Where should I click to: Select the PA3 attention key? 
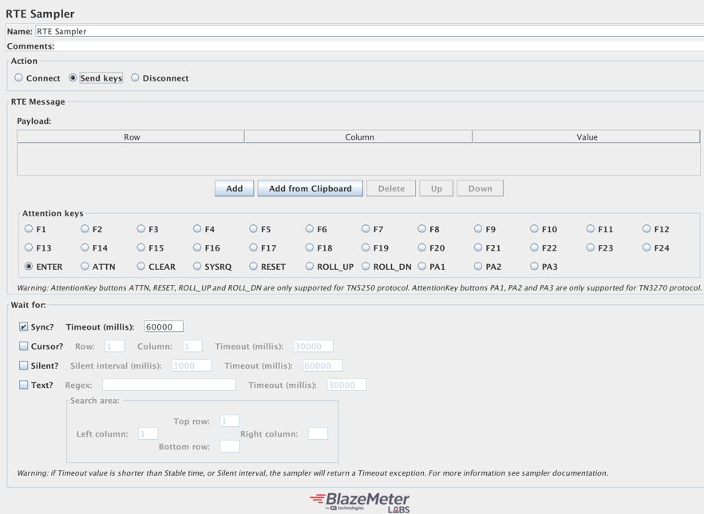(535, 267)
